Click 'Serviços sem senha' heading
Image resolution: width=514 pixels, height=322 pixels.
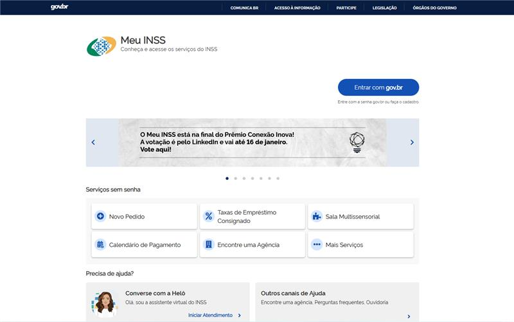pyautogui.click(x=113, y=190)
